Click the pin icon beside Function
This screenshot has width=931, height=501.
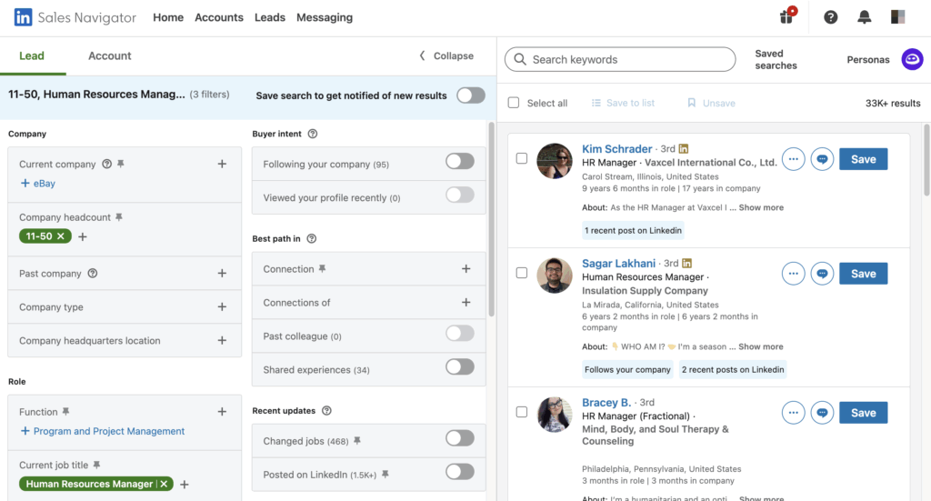65,411
